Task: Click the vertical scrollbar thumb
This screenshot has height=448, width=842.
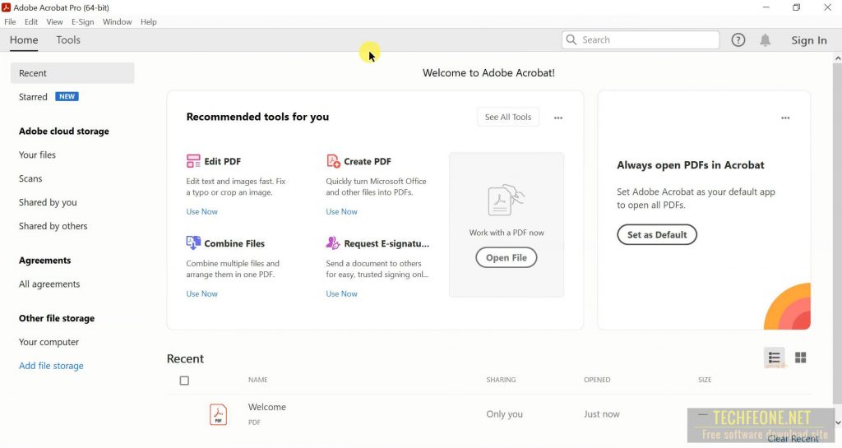Action: 838,233
